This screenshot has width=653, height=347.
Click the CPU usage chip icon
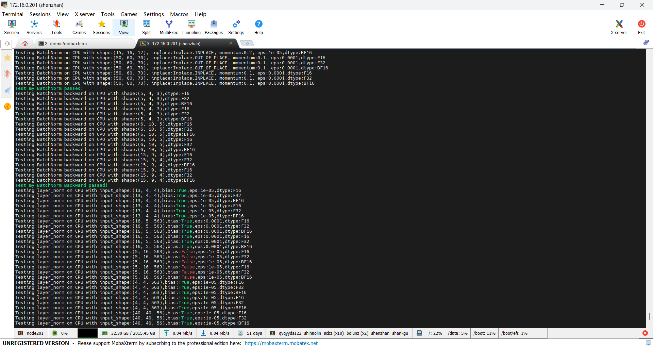54,333
